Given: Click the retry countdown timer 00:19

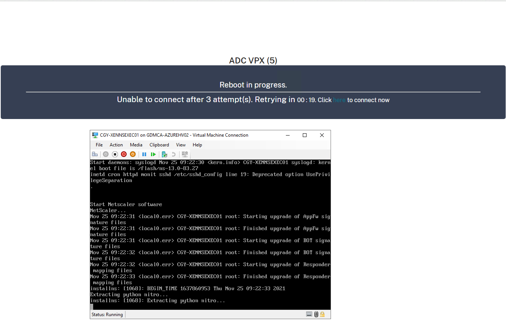Looking at the screenshot, I should coord(307,100).
